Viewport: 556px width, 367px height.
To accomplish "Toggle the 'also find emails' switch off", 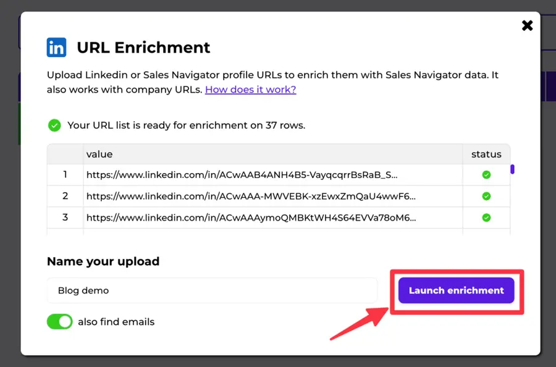I will pyautogui.click(x=59, y=321).
